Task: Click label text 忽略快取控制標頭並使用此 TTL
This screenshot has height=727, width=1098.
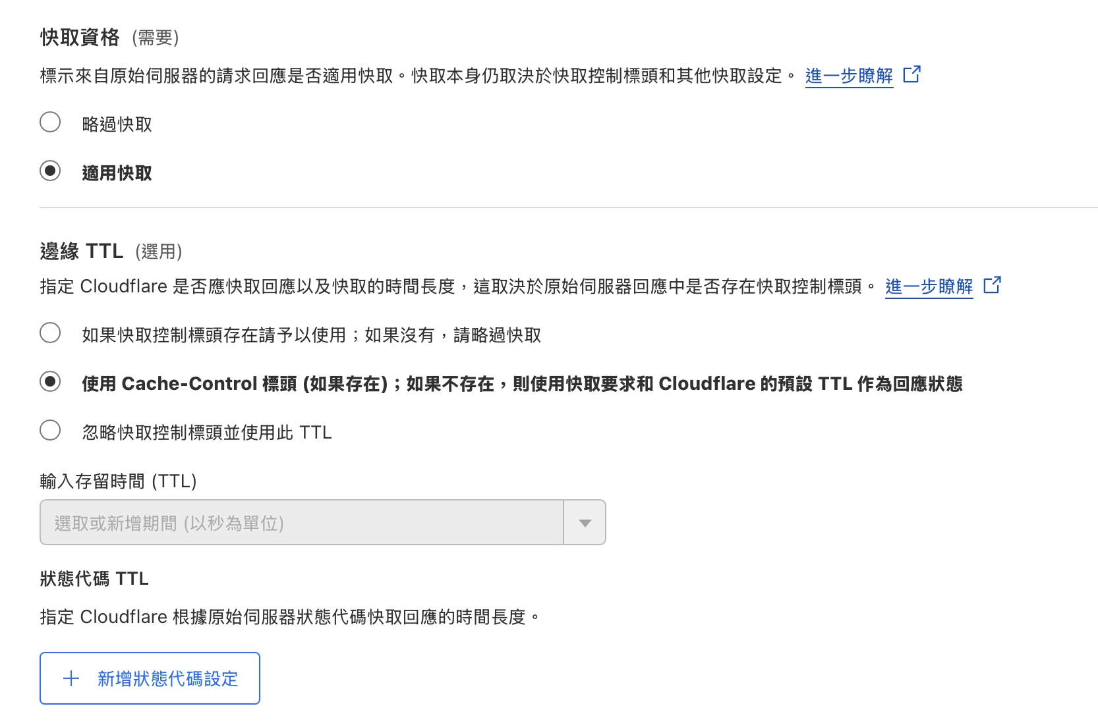Action: pyautogui.click(x=206, y=433)
